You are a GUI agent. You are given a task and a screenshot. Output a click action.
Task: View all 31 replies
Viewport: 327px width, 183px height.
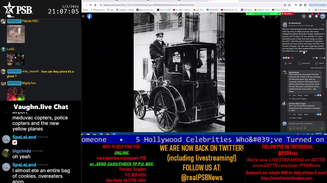[299, 99]
